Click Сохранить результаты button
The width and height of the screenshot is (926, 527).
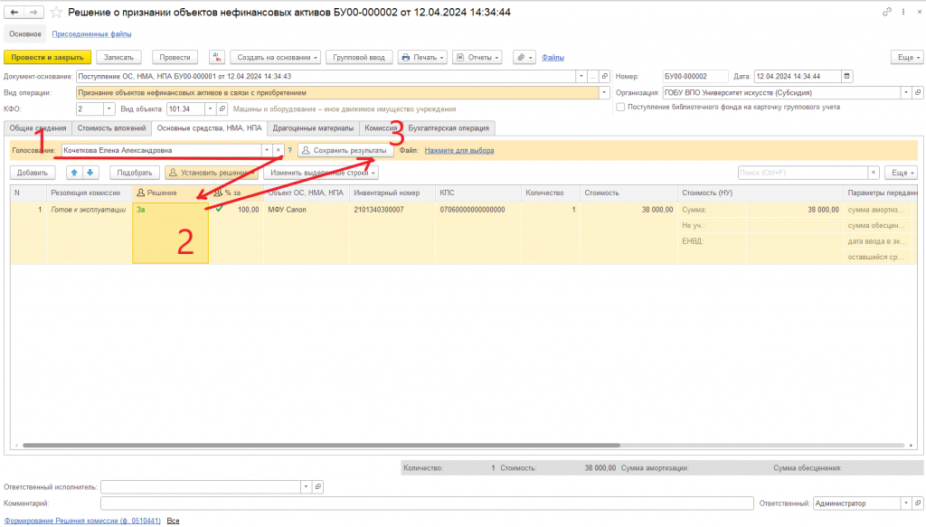[345, 150]
